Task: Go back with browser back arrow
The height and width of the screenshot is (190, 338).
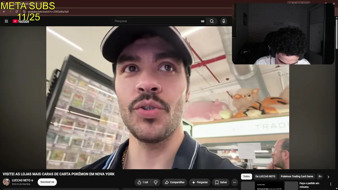Action: click(x=4, y=12)
